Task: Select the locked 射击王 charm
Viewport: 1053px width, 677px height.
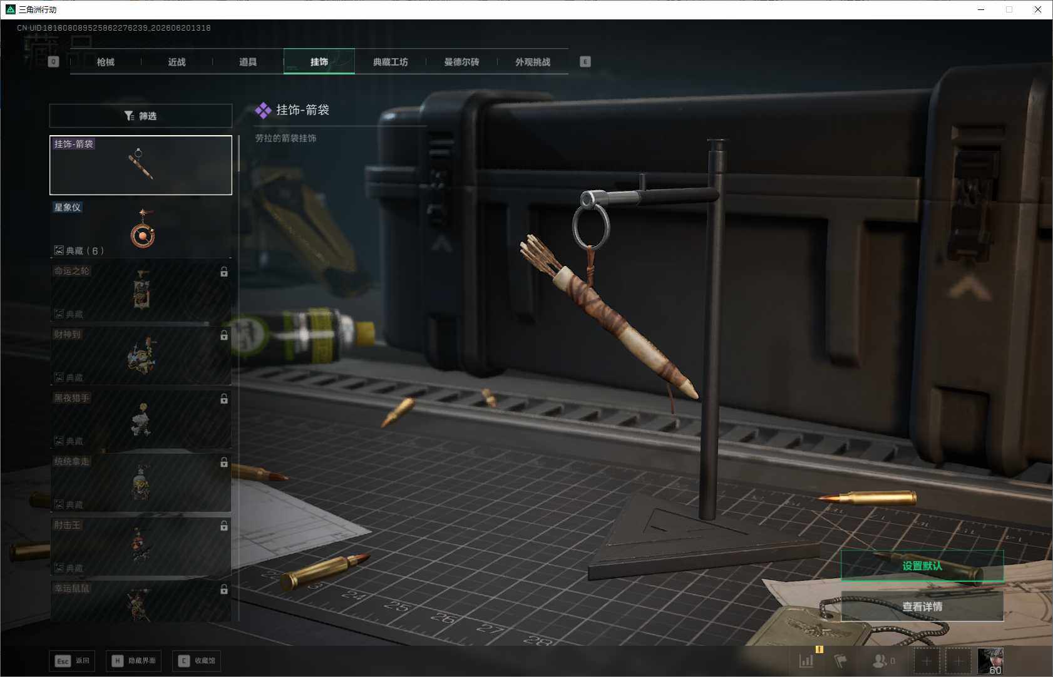Action: [x=141, y=546]
